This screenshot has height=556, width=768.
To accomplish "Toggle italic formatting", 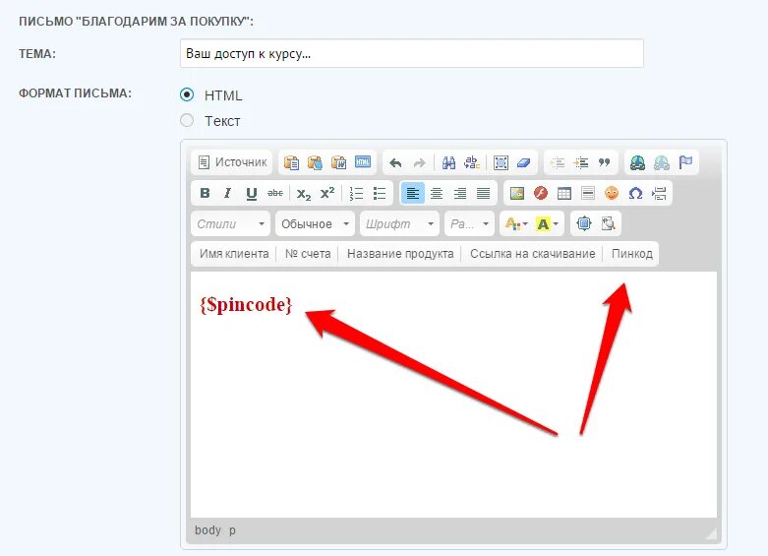I will tap(228, 193).
